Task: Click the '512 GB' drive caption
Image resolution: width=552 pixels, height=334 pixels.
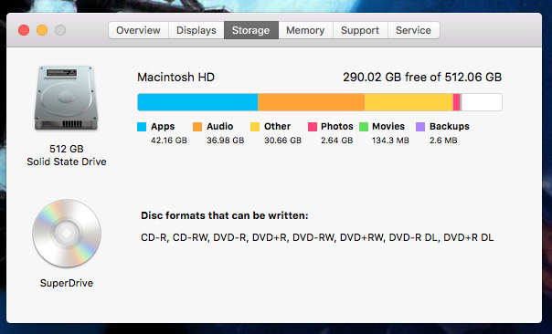Action: pyautogui.click(x=67, y=149)
